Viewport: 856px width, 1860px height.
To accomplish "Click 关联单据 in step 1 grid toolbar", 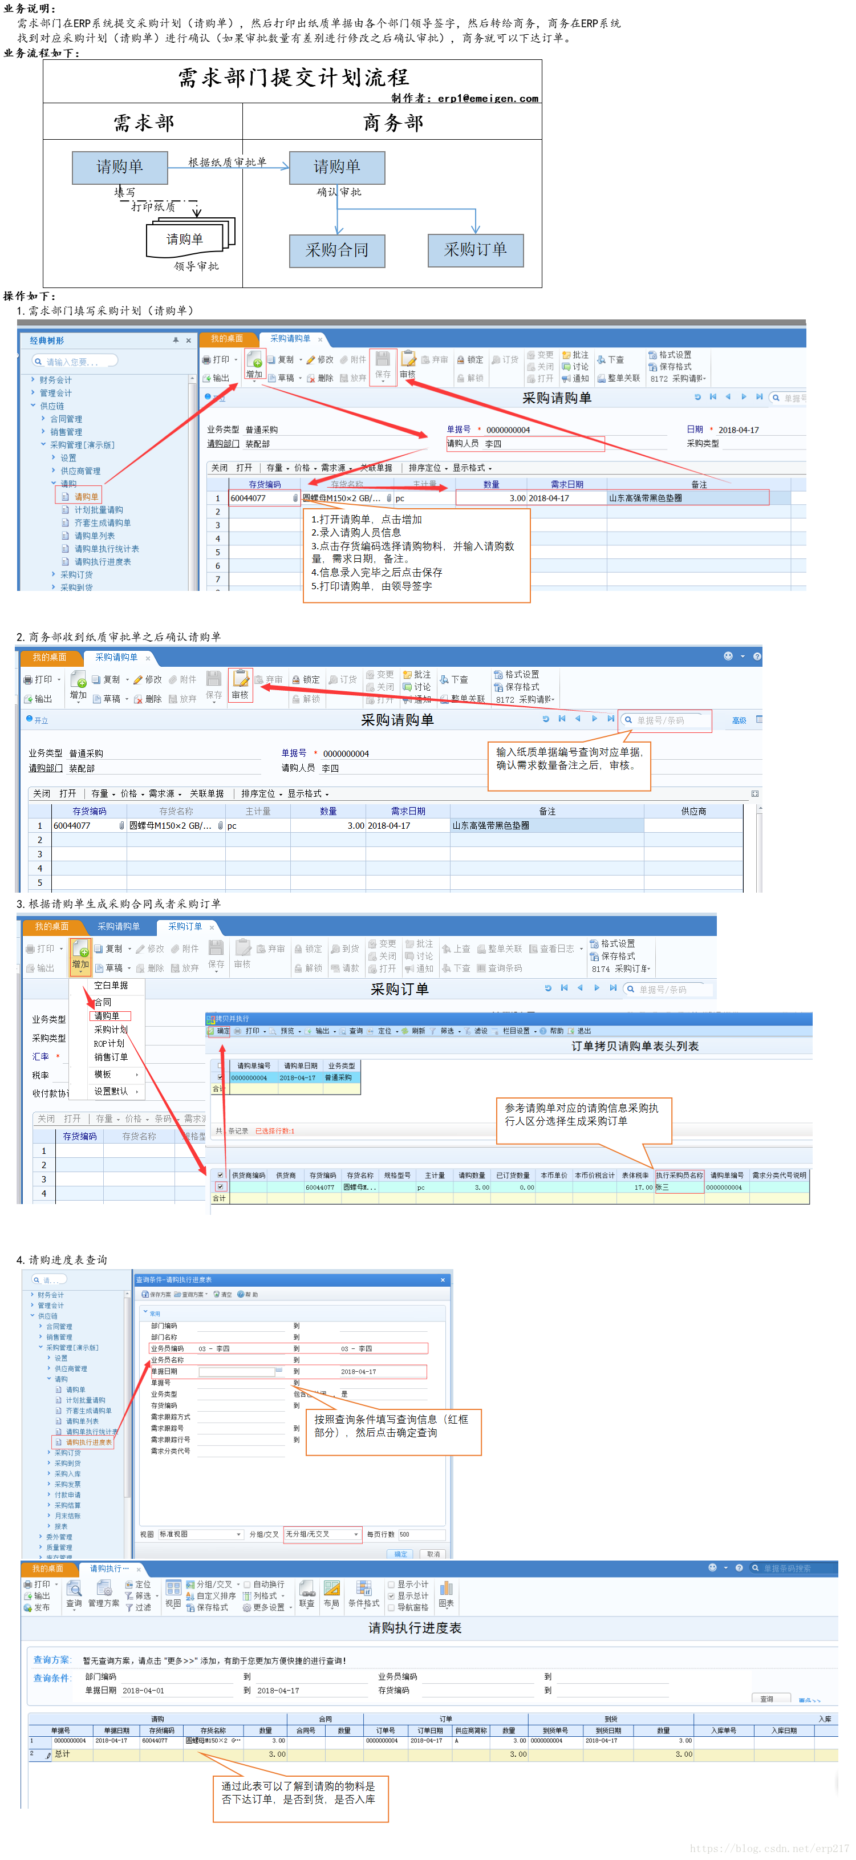I will [x=375, y=468].
